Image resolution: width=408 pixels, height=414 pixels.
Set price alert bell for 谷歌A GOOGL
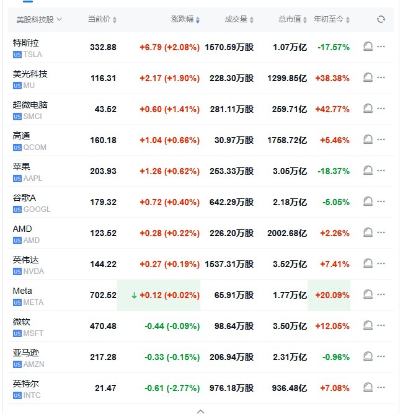(x=368, y=201)
